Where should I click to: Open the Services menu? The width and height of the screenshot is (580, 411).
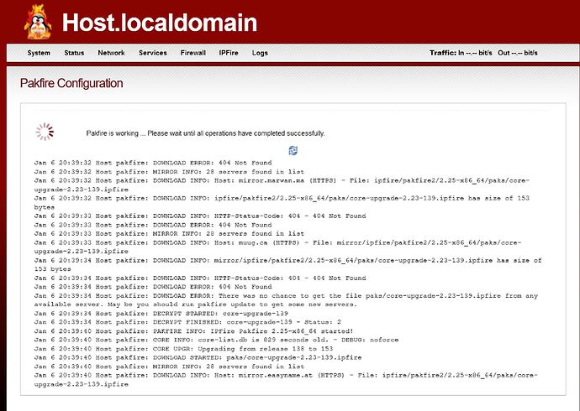(153, 53)
